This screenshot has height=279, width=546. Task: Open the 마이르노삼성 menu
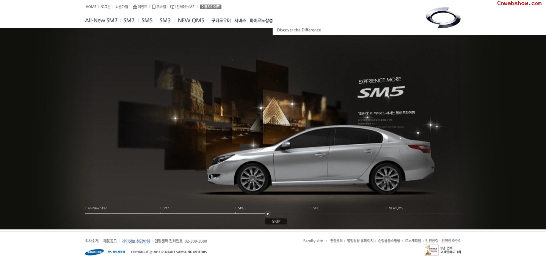(x=261, y=20)
